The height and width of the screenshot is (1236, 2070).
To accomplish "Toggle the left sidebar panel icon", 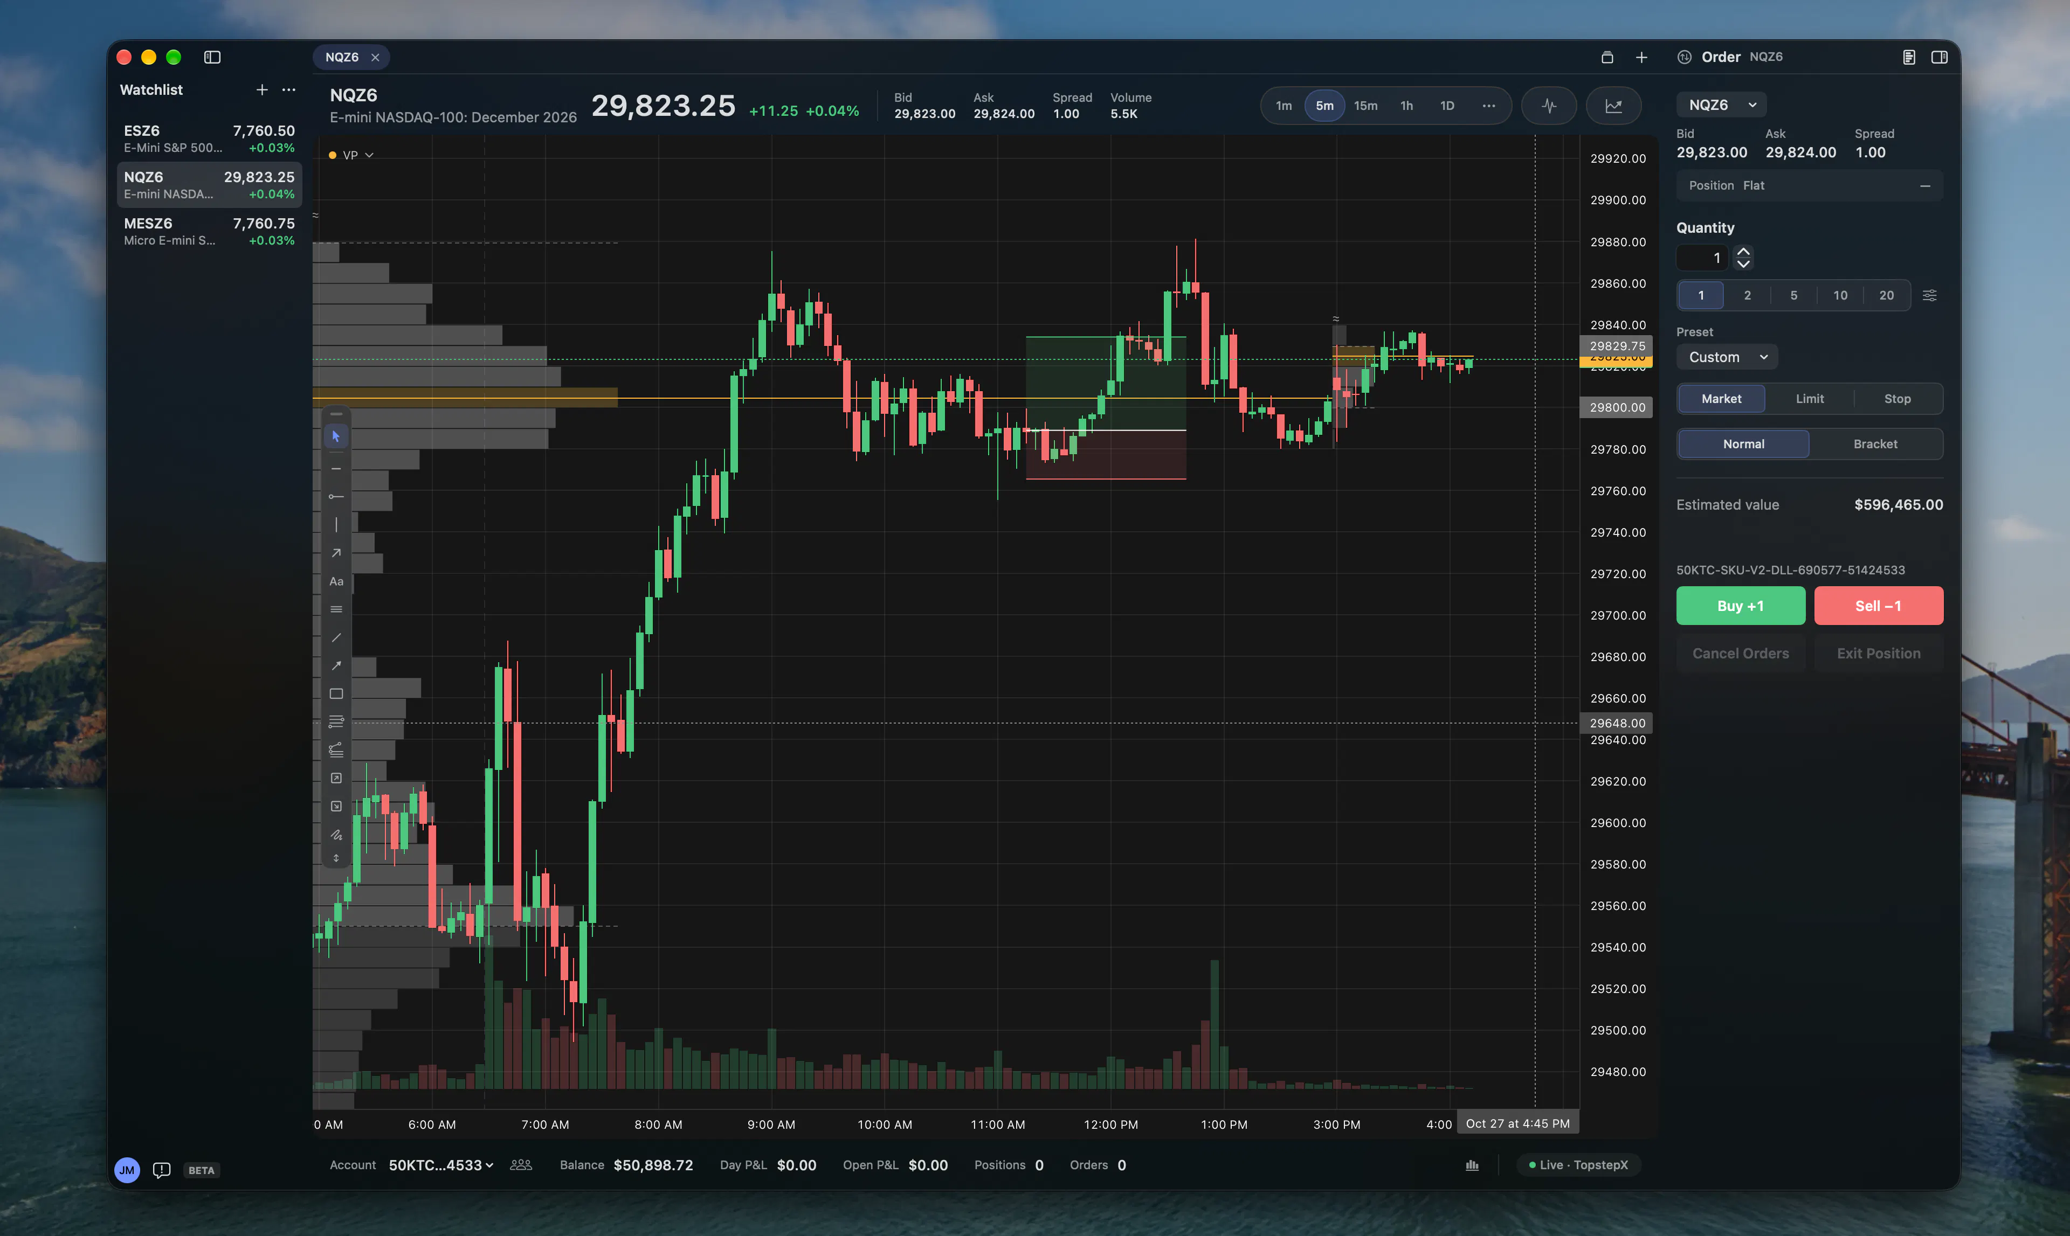I will click(x=212, y=58).
